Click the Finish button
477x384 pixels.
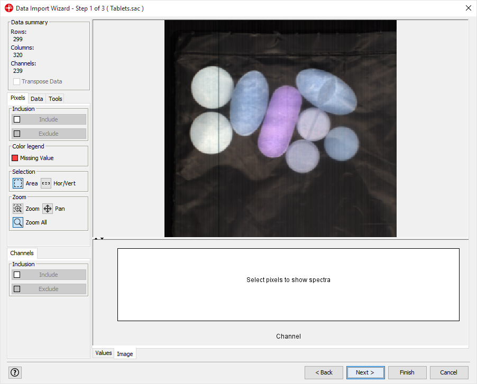[x=407, y=372]
